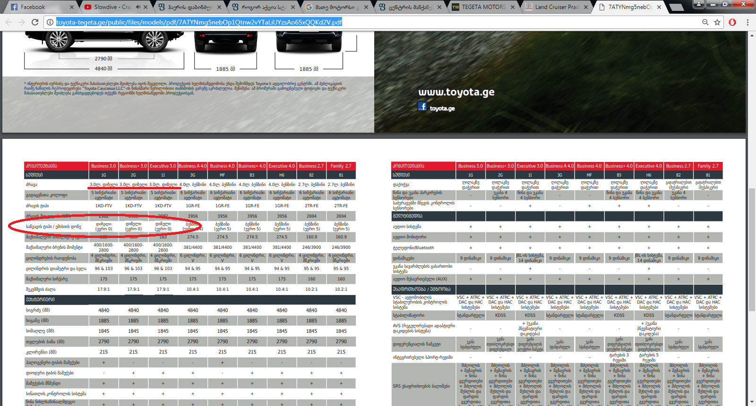756x406 pixels.
Task: Open the Chrome three-dot menu
Action: [x=747, y=22]
